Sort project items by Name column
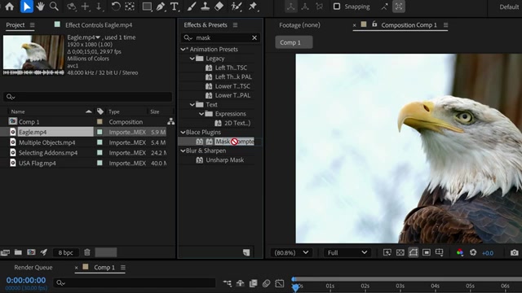 point(18,112)
